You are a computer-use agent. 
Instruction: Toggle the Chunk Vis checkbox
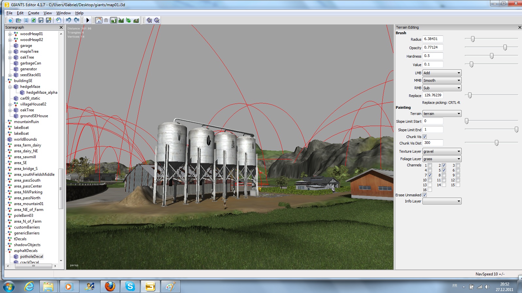(x=425, y=137)
